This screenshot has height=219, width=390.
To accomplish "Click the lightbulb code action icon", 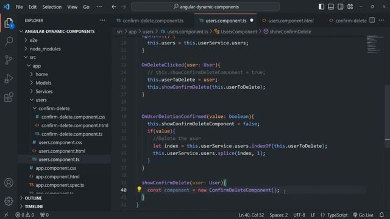I will point(140,189).
